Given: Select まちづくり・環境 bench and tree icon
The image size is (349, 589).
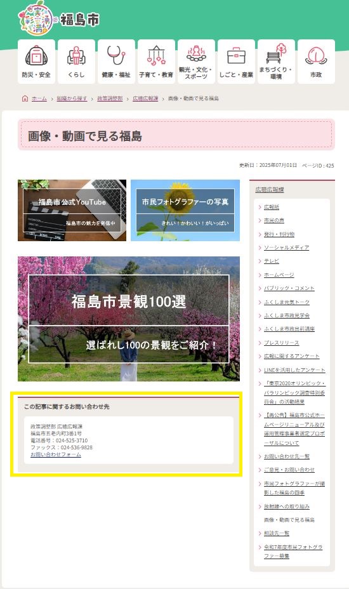Looking at the screenshot, I should [x=276, y=62].
